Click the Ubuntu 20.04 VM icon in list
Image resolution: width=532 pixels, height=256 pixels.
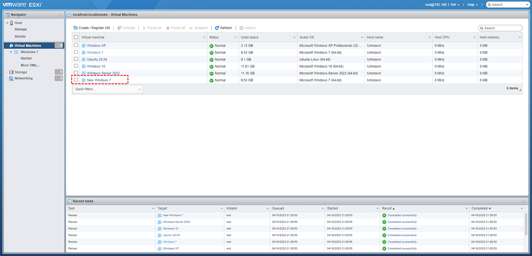84,59
